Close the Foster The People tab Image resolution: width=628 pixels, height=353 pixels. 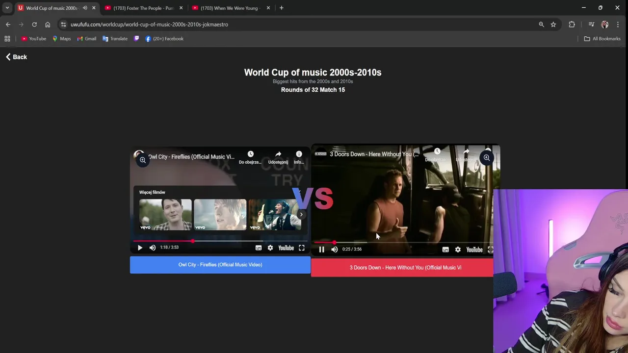coord(181,8)
